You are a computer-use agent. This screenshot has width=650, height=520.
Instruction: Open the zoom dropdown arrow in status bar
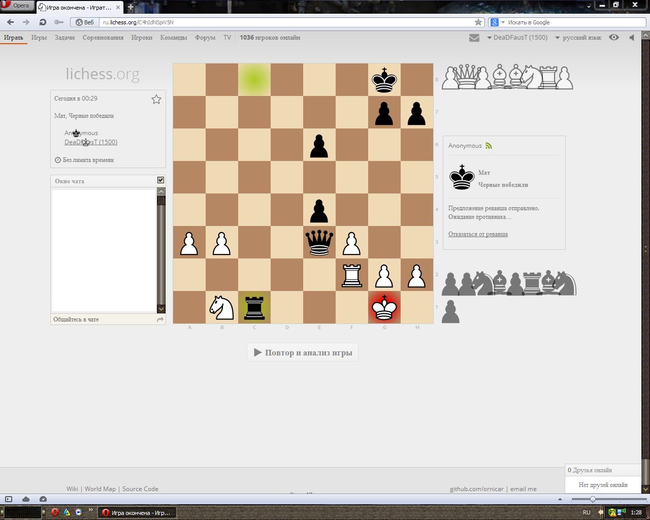560,499
